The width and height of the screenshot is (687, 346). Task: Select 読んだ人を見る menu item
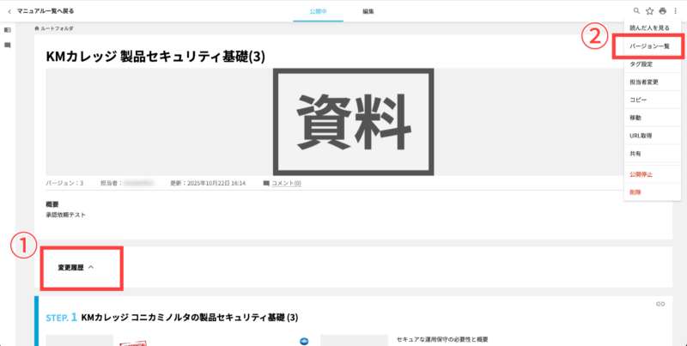(653, 28)
